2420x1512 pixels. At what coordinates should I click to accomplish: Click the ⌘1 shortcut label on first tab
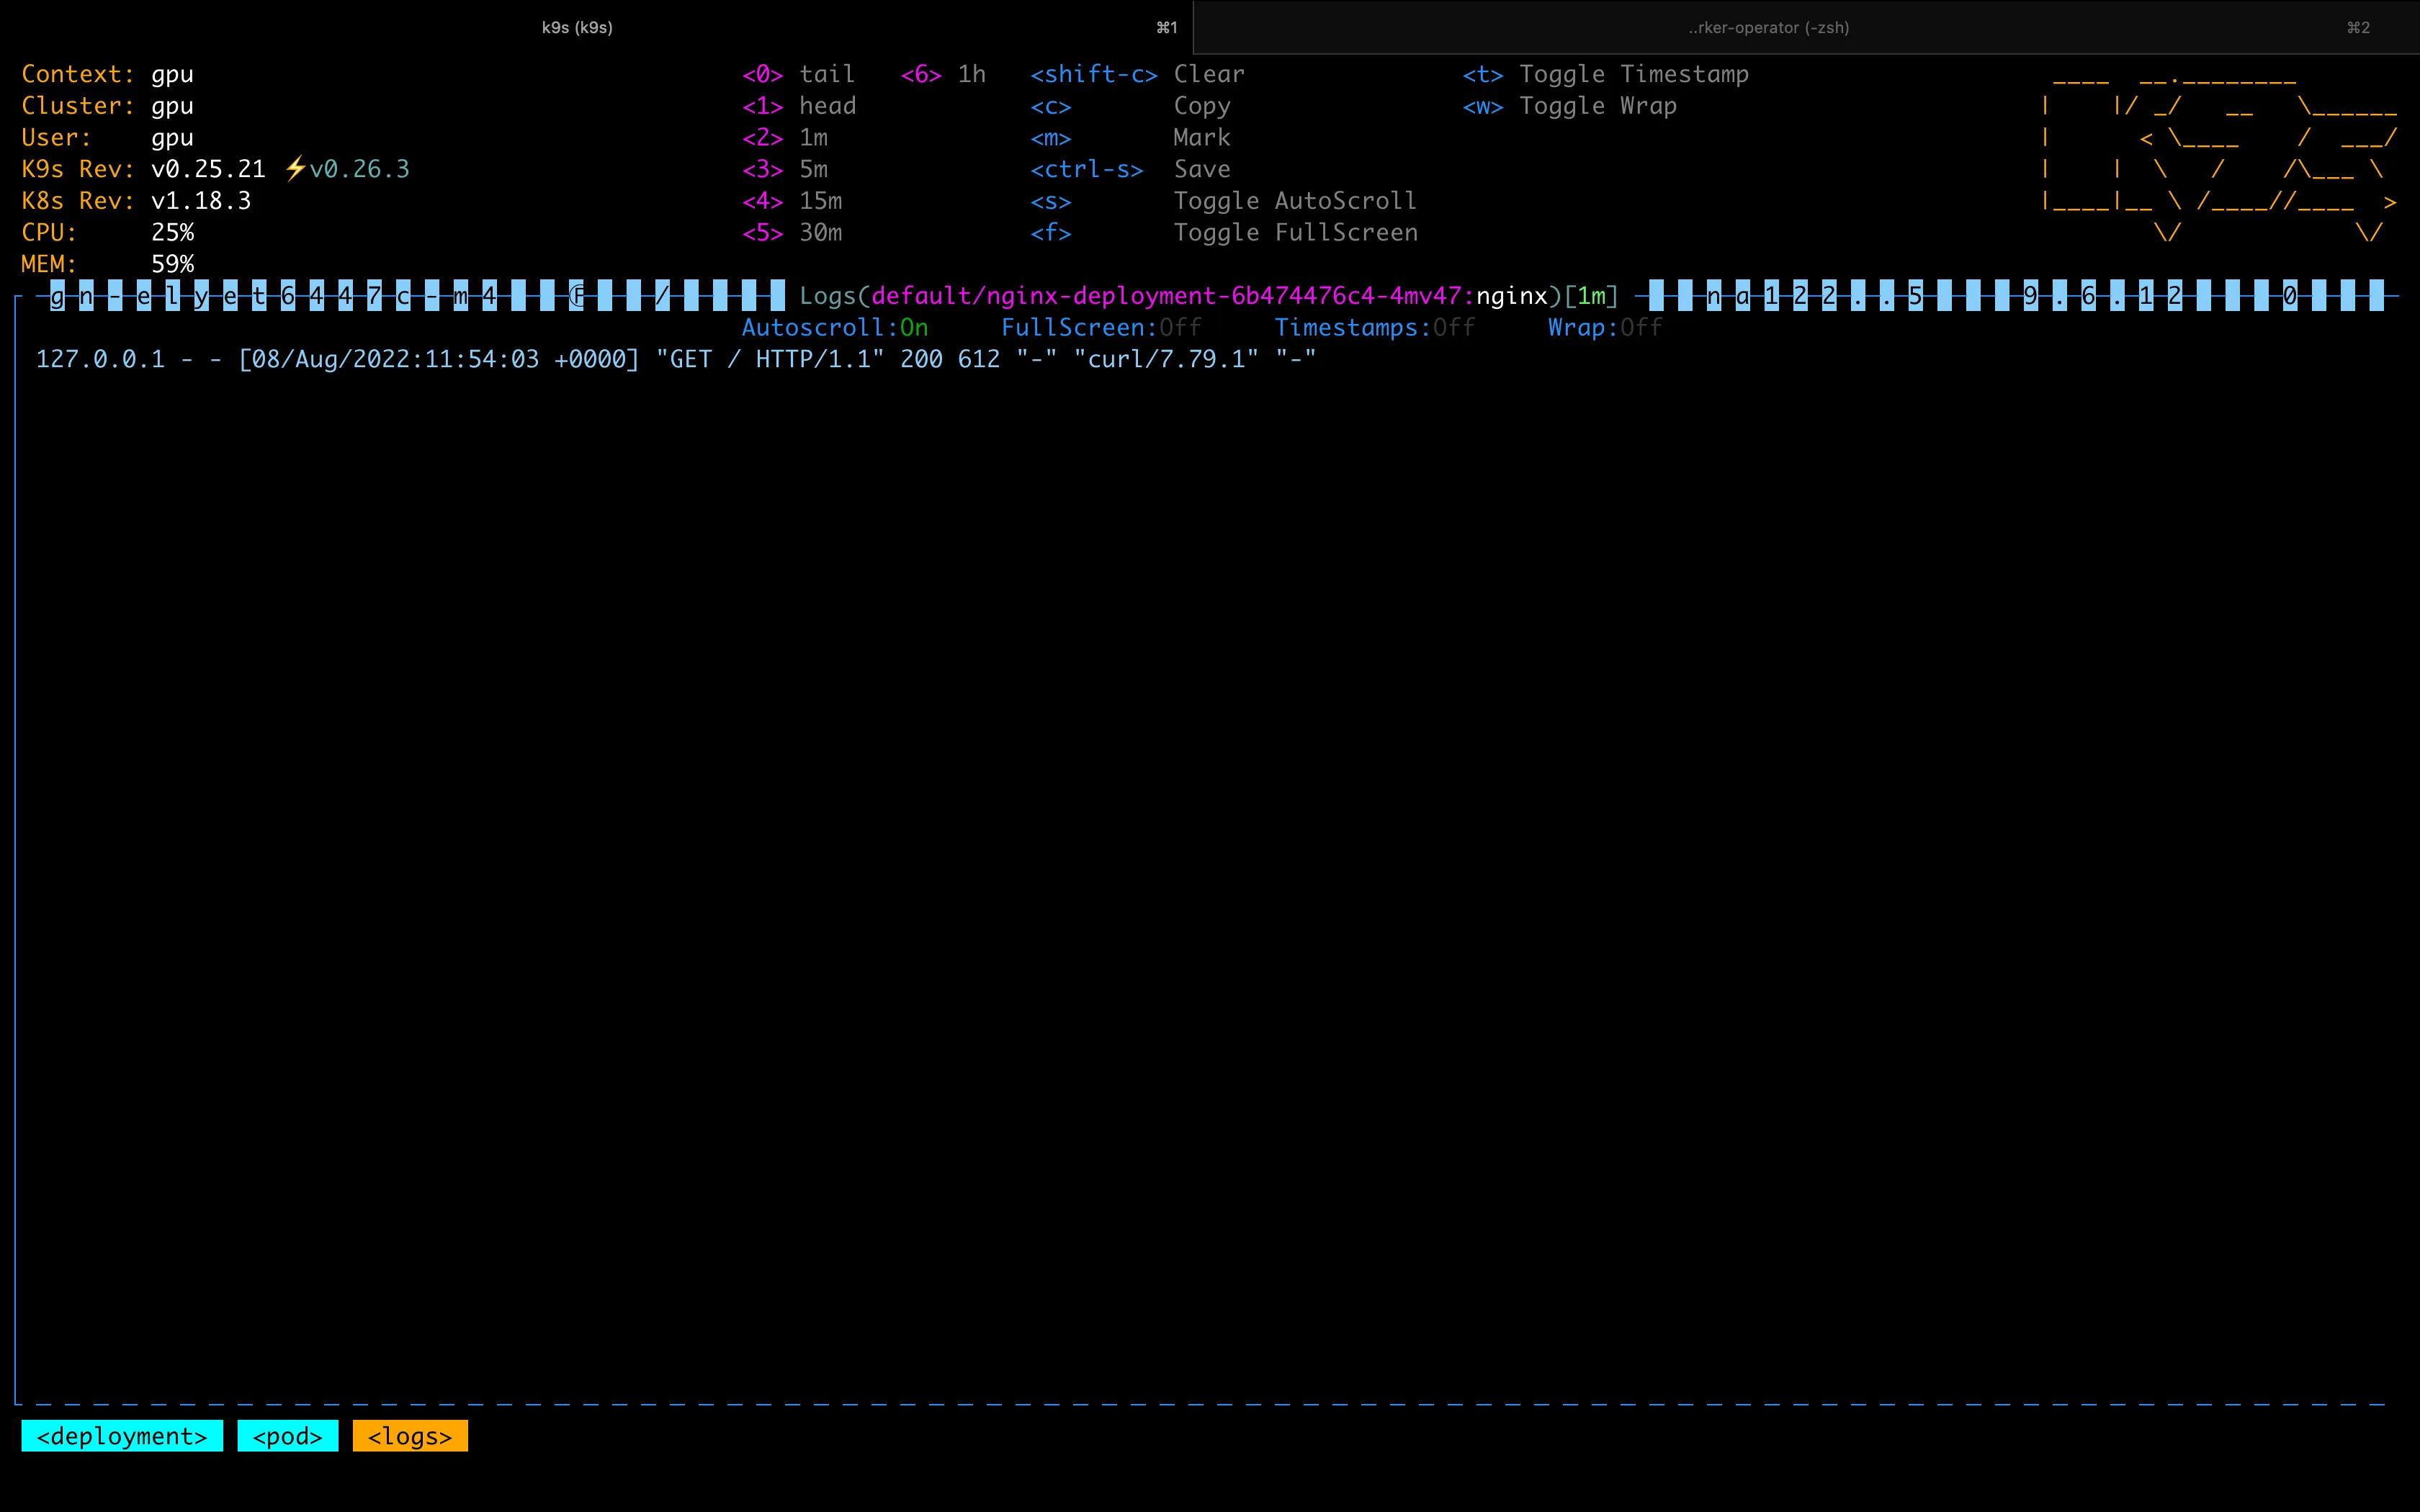pyautogui.click(x=1167, y=27)
